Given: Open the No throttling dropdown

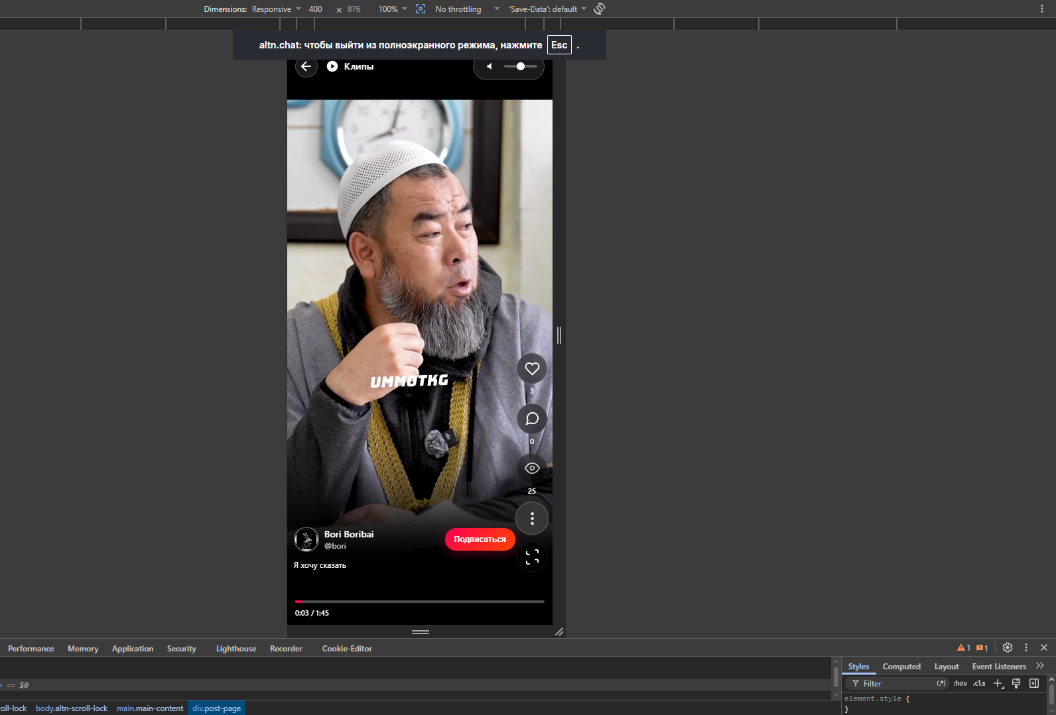Looking at the screenshot, I should (467, 9).
